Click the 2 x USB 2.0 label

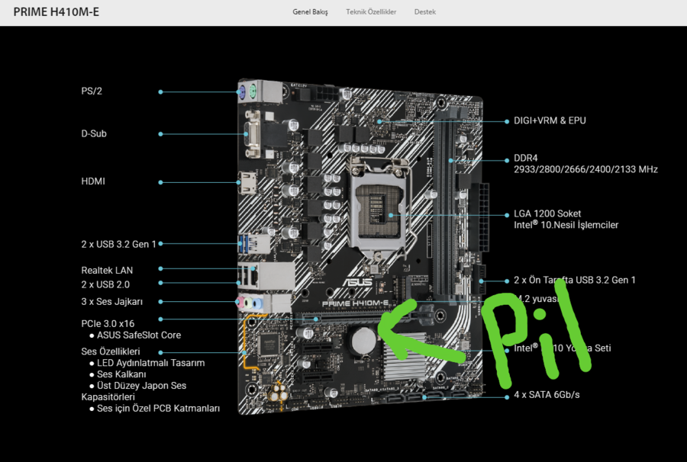pos(105,284)
